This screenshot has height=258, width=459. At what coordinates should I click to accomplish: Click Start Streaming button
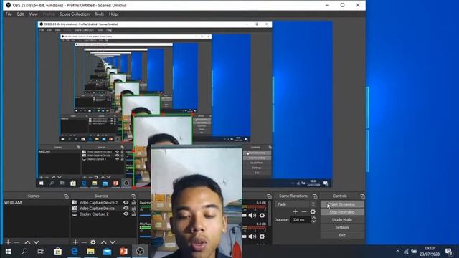[x=342, y=204]
